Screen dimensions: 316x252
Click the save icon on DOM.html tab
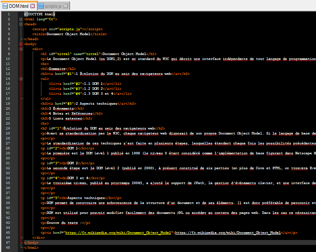coord(5,6)
